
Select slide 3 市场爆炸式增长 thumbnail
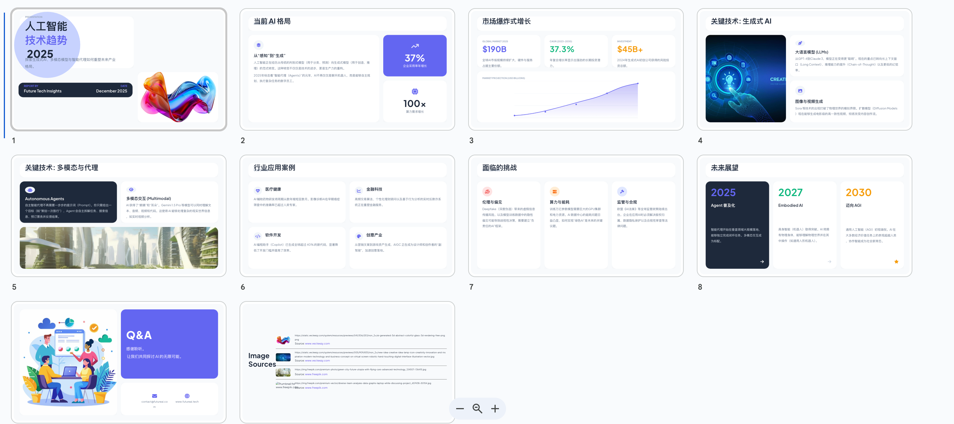click(575, 69)
